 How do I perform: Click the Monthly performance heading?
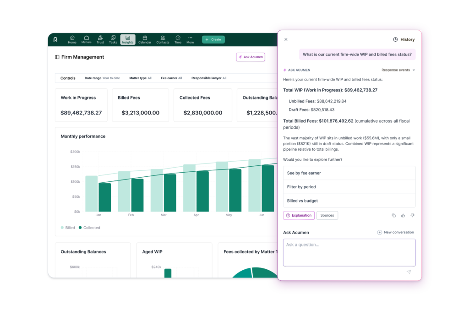point(83,136)
